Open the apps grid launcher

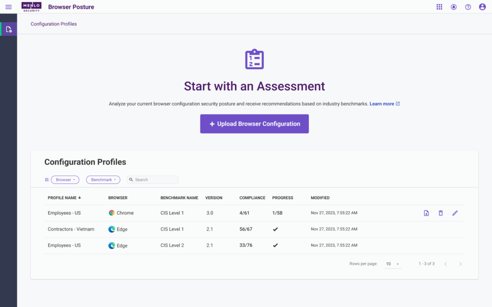[439, 7]
